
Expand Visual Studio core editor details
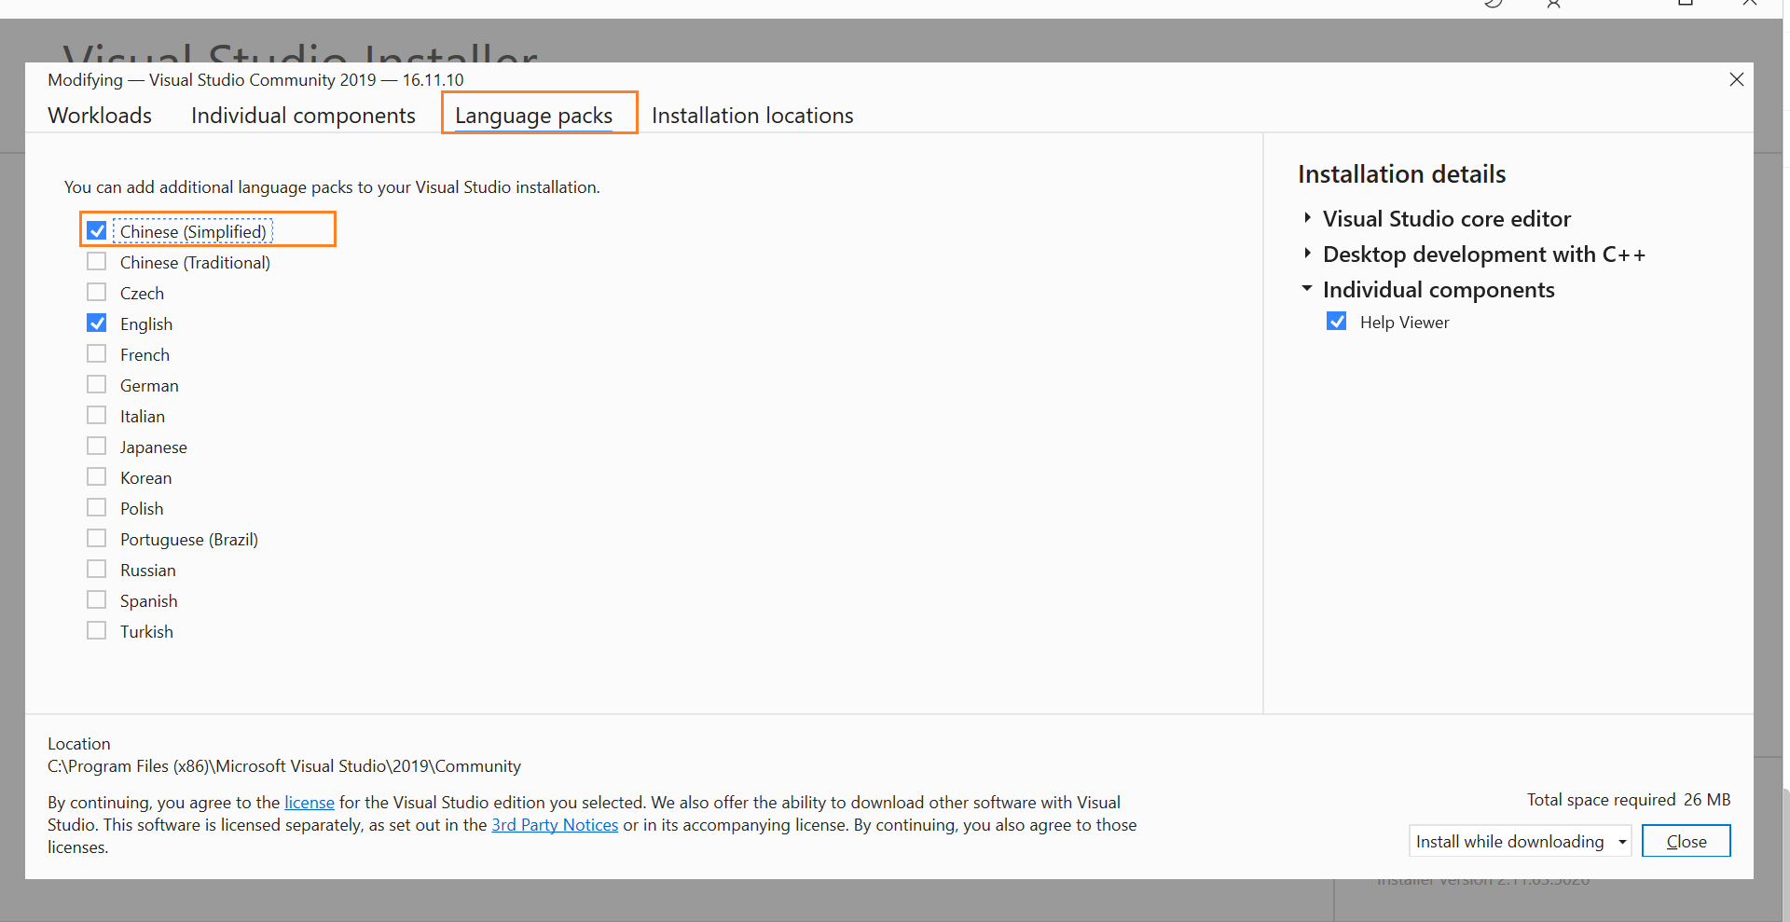click(x=1307, y=218)
